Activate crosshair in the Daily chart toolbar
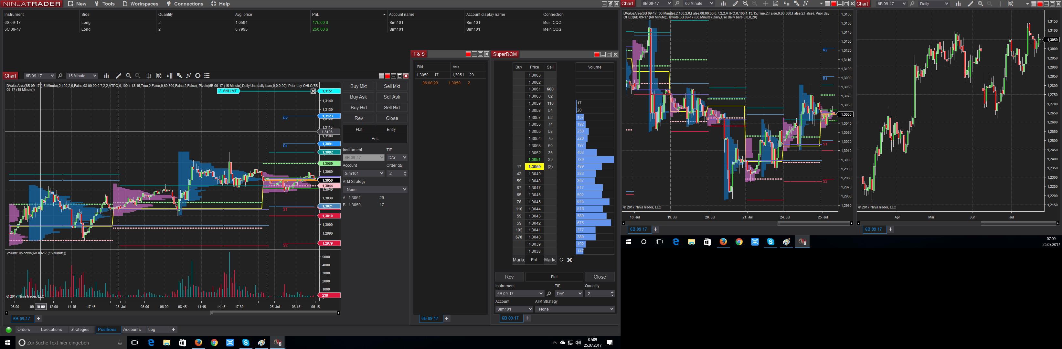The height and width of the screenshot is (349, 1062). (x=1001, y=4)
